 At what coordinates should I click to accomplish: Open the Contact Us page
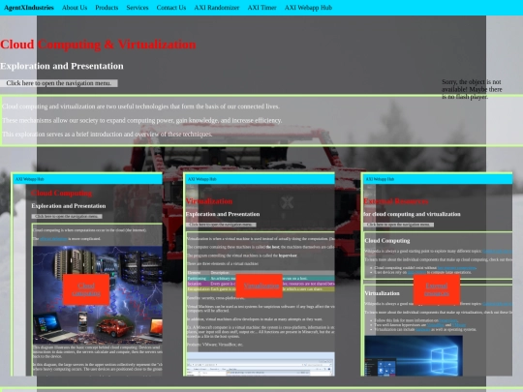(x=171, y=8)
